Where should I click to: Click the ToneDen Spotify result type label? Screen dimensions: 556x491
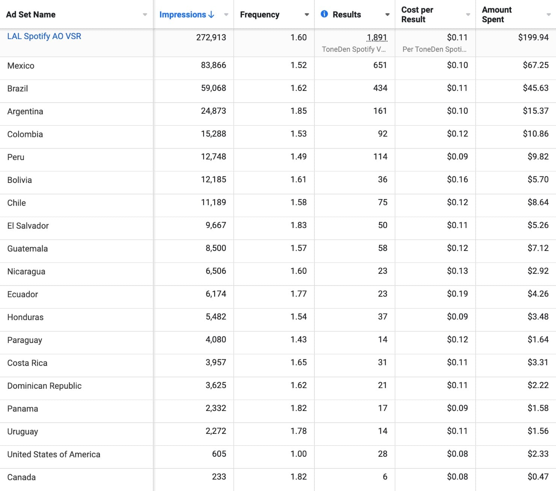(354, 49)
